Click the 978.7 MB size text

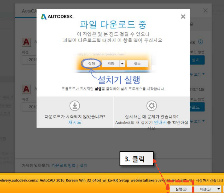click(197, 89)
